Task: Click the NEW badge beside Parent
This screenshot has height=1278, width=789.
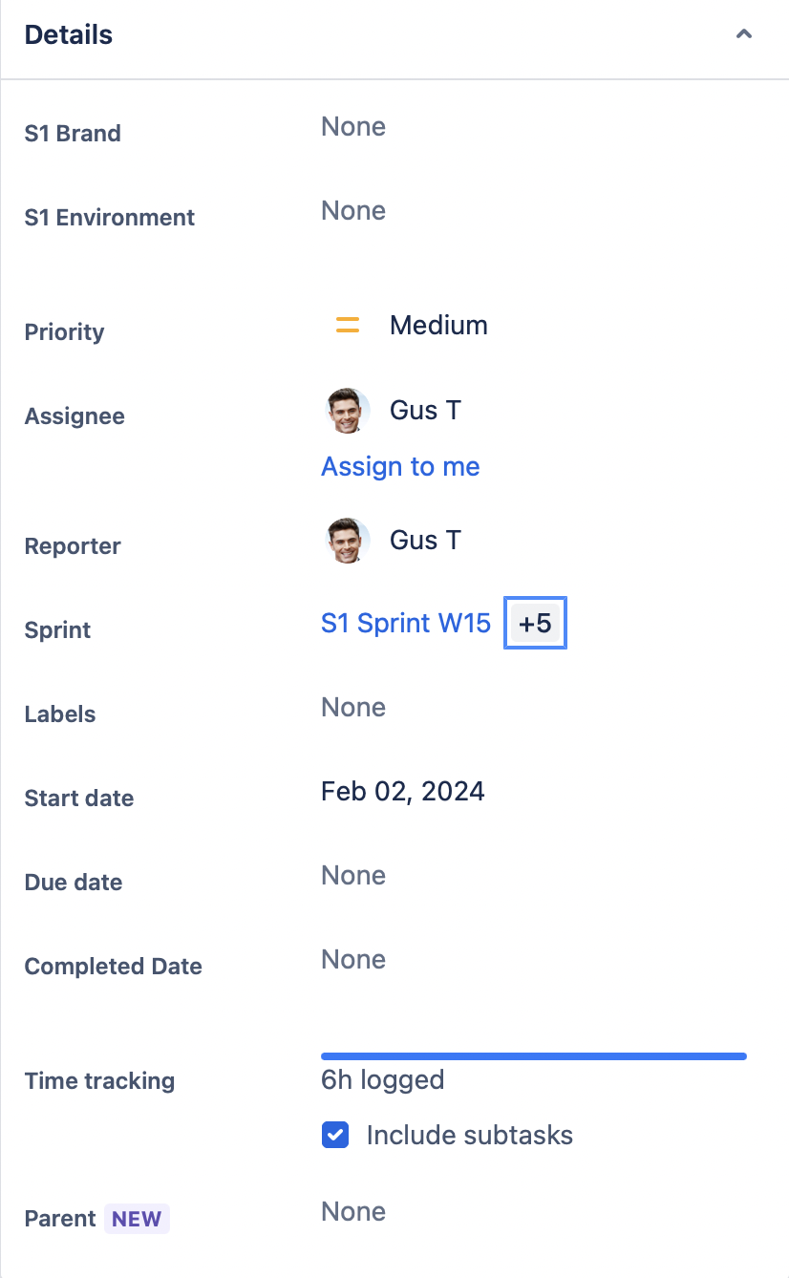Action: pos(137,1219)
